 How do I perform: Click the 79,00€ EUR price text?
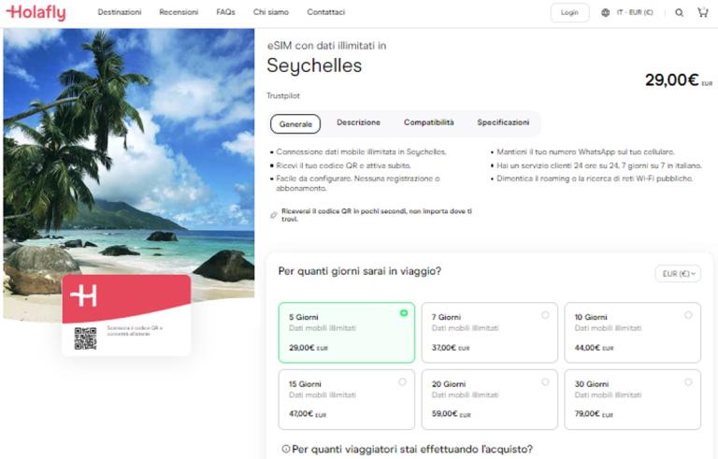(594, 414)
